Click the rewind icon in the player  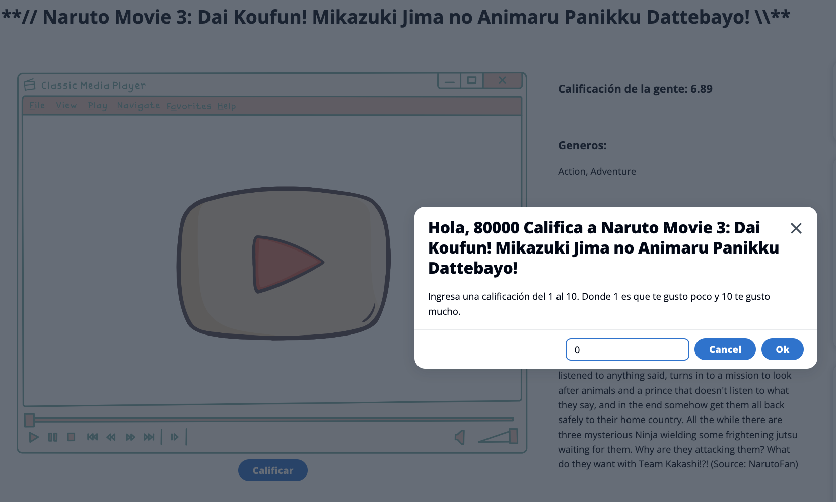click(x=111, y=437)
